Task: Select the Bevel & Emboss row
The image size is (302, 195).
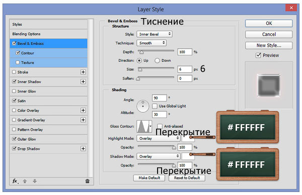Action: click(48, 43)
